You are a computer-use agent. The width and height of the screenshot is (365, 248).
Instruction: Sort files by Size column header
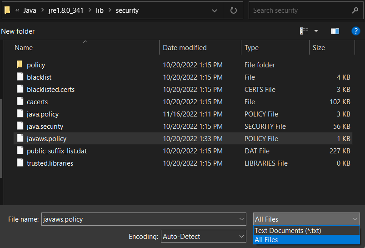click(x=319, y=47)
